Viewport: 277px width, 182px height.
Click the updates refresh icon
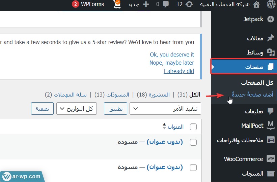[x=189, y=4]
